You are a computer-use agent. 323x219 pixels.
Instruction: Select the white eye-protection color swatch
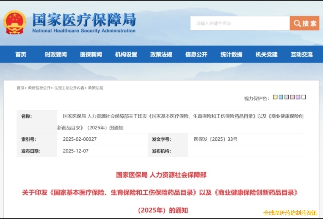[304, 97]
